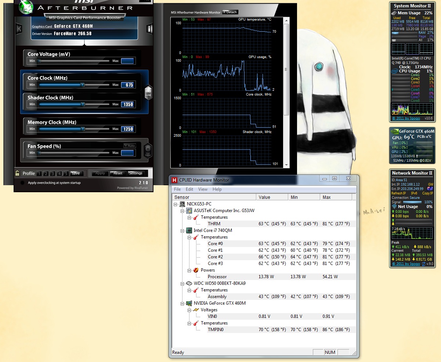Click the Shader Clock slider handle
The width and height of the screenshot is (441, 362).
83,104
